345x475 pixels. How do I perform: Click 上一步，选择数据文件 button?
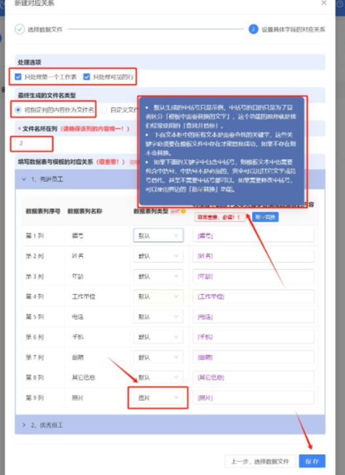coord(260,461)
